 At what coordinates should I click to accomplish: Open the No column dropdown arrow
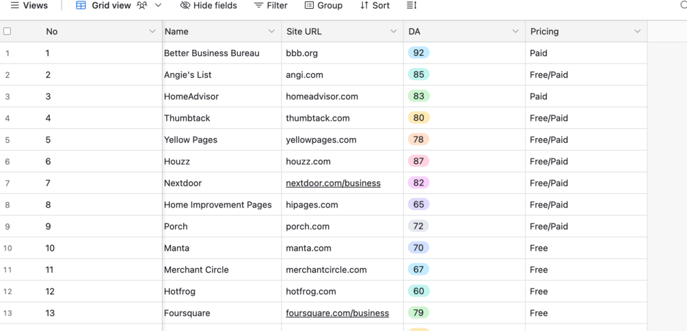tap(152, 31)
